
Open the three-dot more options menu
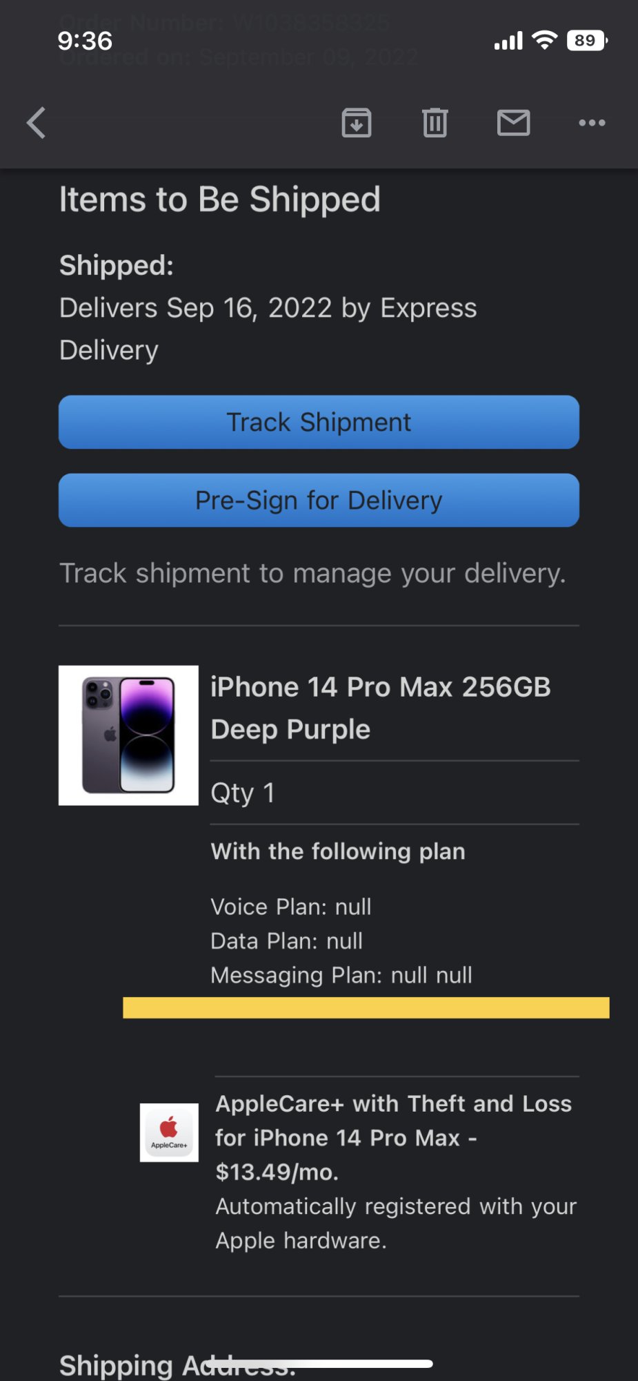[x=592, y=123]
